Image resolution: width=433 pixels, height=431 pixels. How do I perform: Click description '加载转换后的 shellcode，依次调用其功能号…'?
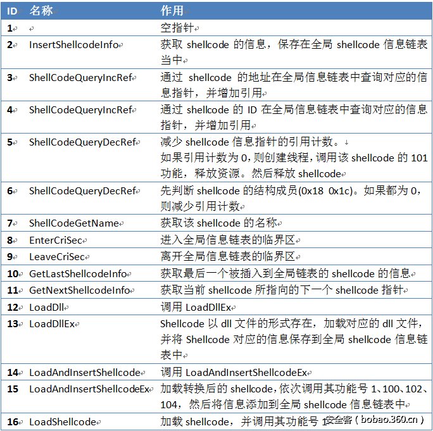coord(294,397)
